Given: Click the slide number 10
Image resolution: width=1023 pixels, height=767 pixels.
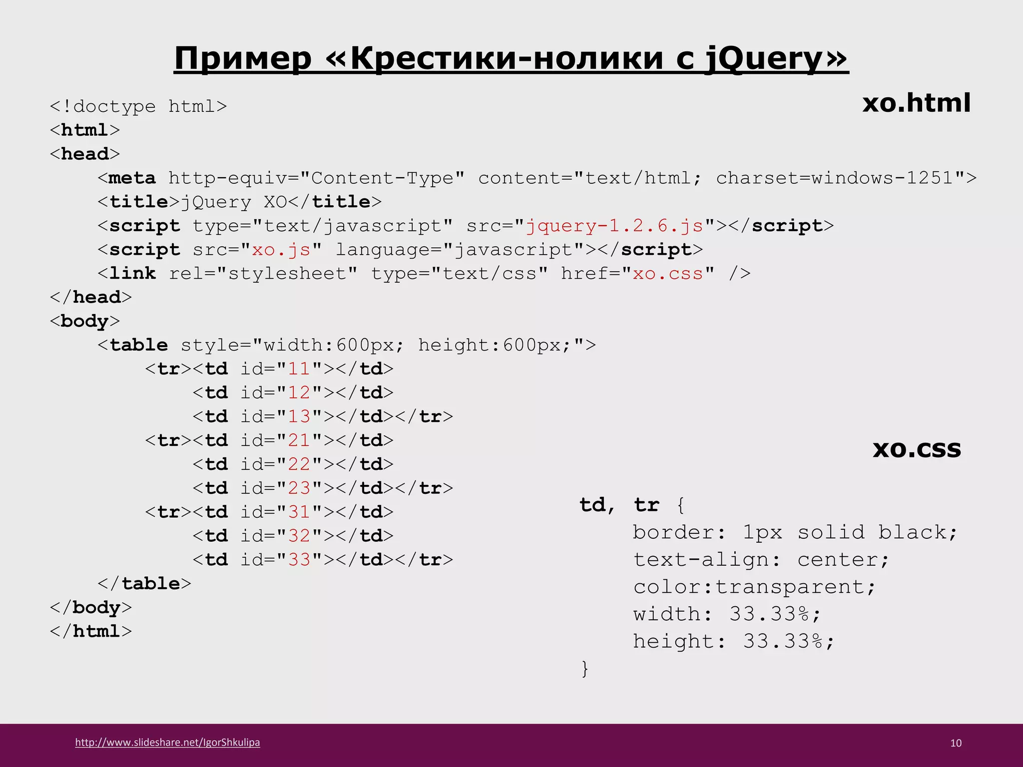Looking at the screenshot, I should (x=956, y=743).
